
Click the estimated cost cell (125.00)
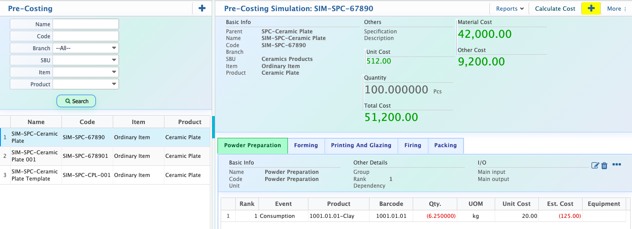[x=560, y=216]
